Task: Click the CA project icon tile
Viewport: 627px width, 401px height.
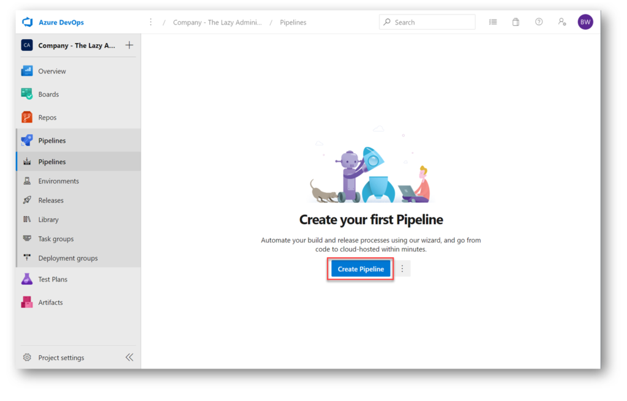Action: click(x=27, y=45)
